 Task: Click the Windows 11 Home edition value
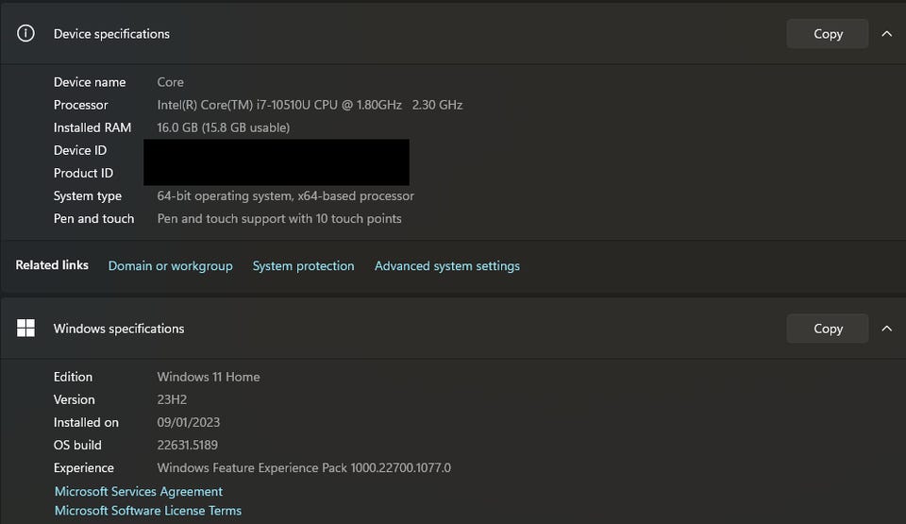pos(208,377)
